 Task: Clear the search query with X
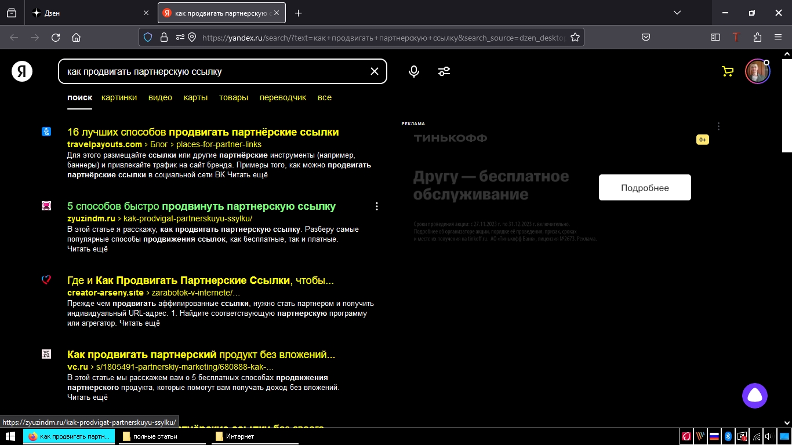tap(375, 71)
